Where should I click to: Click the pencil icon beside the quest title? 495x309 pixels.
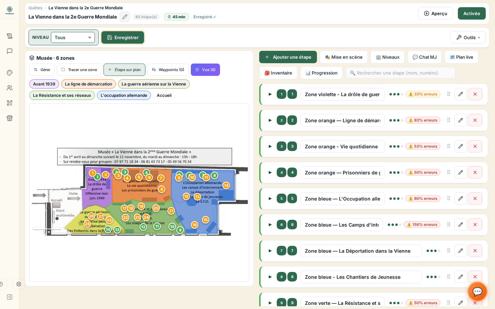pyautogui.click(x=125, y=17)
